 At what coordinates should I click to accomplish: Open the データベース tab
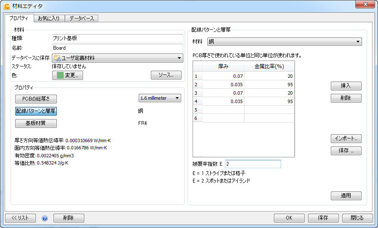[x=81, y=18]
